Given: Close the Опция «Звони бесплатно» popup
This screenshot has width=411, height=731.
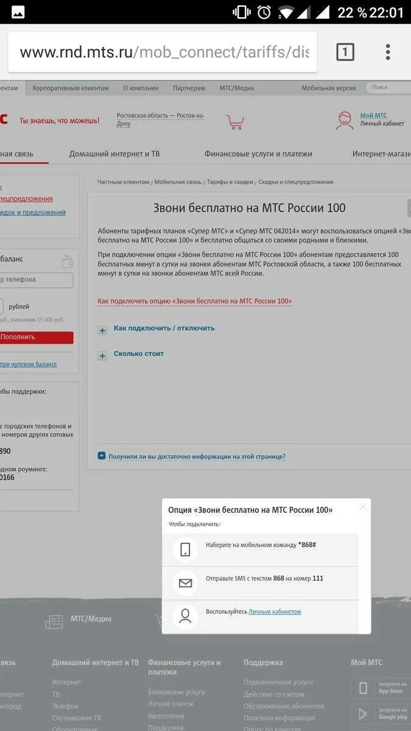Looking at the screenshot, I should pyautogui.click(x=363, y=506).
